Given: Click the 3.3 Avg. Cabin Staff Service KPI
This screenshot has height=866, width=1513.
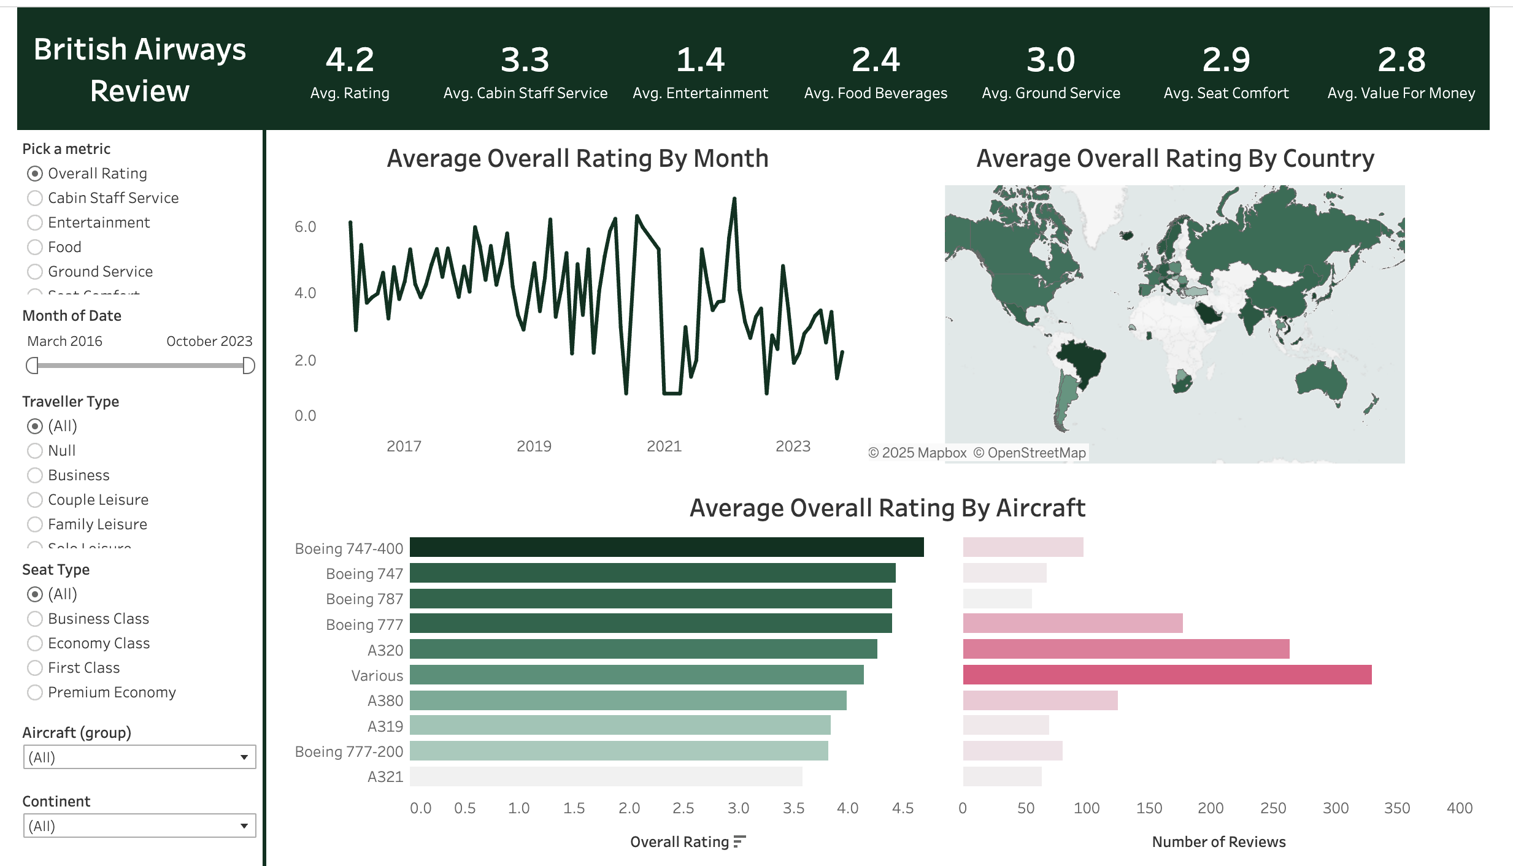Looking at the screenshot, I should click(x=525, y=72).
